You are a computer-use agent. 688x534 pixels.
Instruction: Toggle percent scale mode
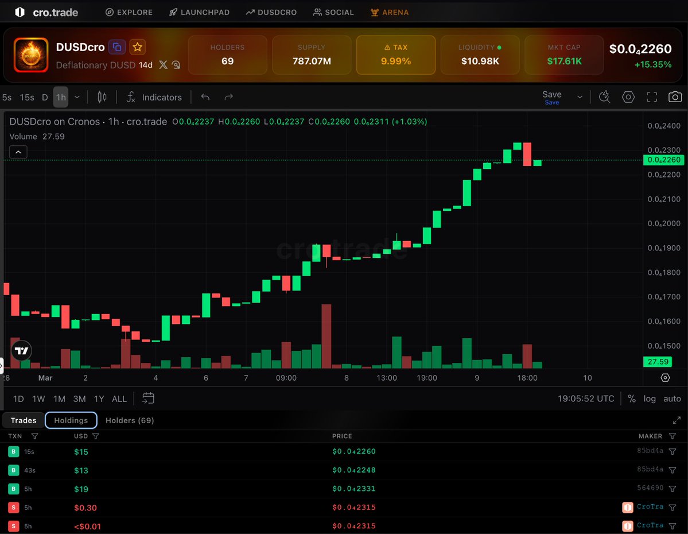tap(631, 398)
